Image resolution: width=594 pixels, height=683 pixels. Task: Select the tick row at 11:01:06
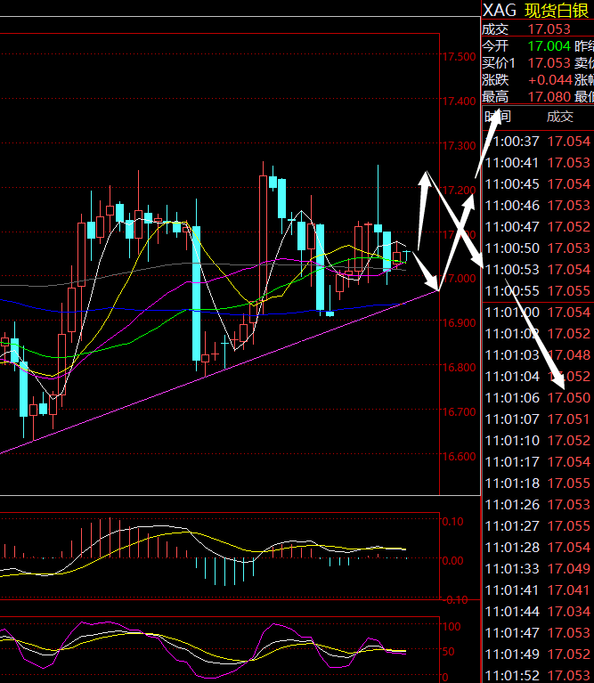538,398
